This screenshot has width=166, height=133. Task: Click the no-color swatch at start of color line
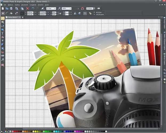tap(2, 131)
